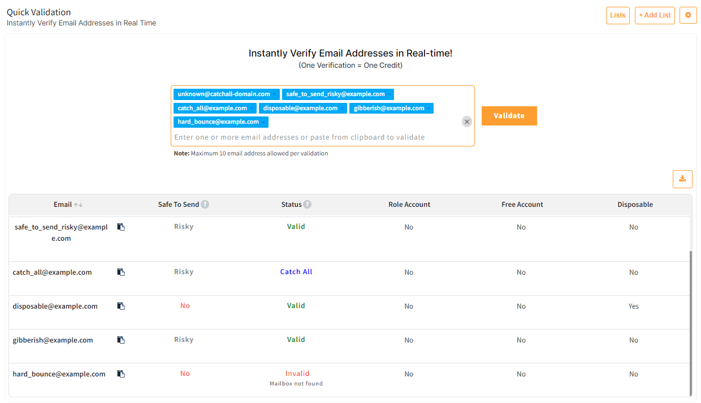Copy safe_to_send_risky@example.com using its copy icon

121,227
